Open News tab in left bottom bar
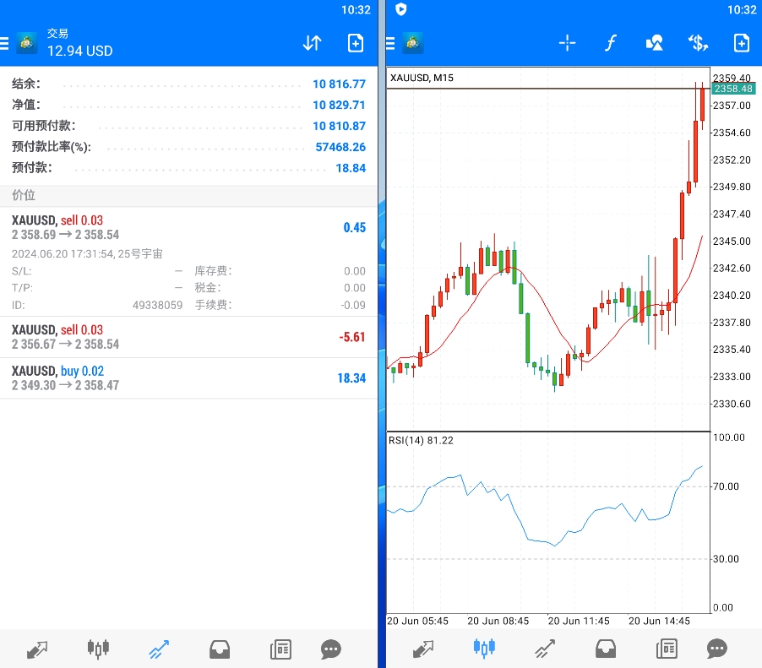Image resolution: width=762 pixels, height=668 pixels. [280, 649]
